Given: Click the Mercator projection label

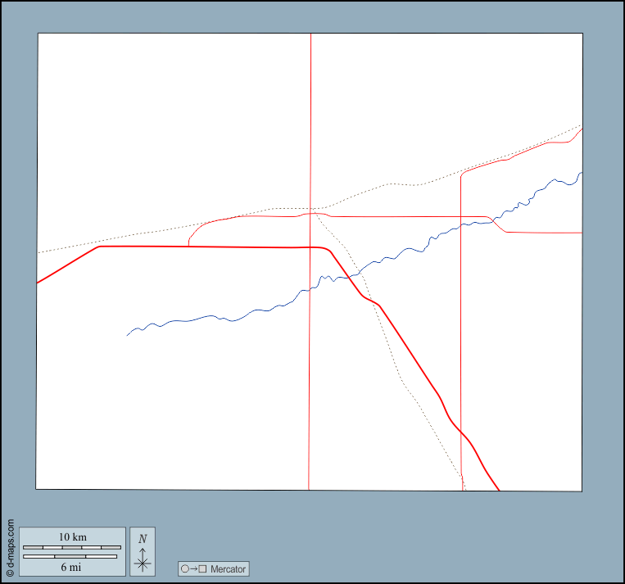Looking at the screenshot, I should point(228,568).
